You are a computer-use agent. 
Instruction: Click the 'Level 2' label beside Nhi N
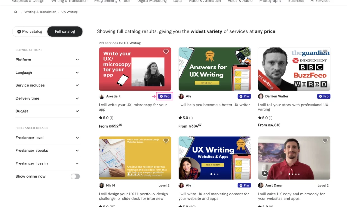[x=164, y=185]
